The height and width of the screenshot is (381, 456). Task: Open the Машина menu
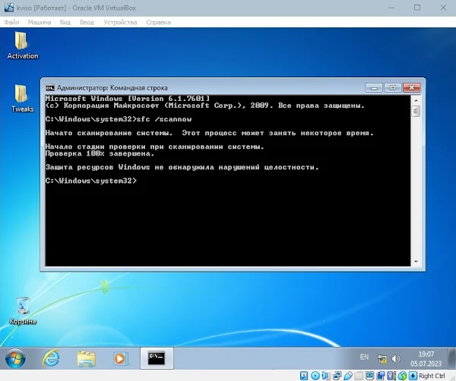[x=40, y=22]
